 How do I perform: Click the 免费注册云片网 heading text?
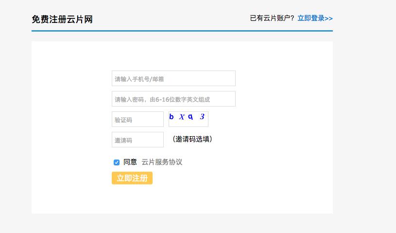point(62,19)
